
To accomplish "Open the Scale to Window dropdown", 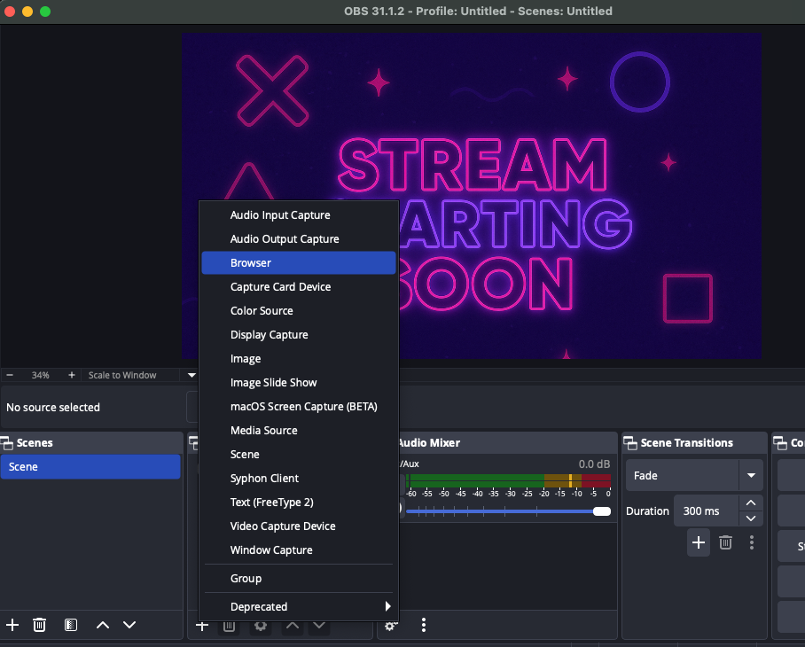I will [x=191, y=375].
